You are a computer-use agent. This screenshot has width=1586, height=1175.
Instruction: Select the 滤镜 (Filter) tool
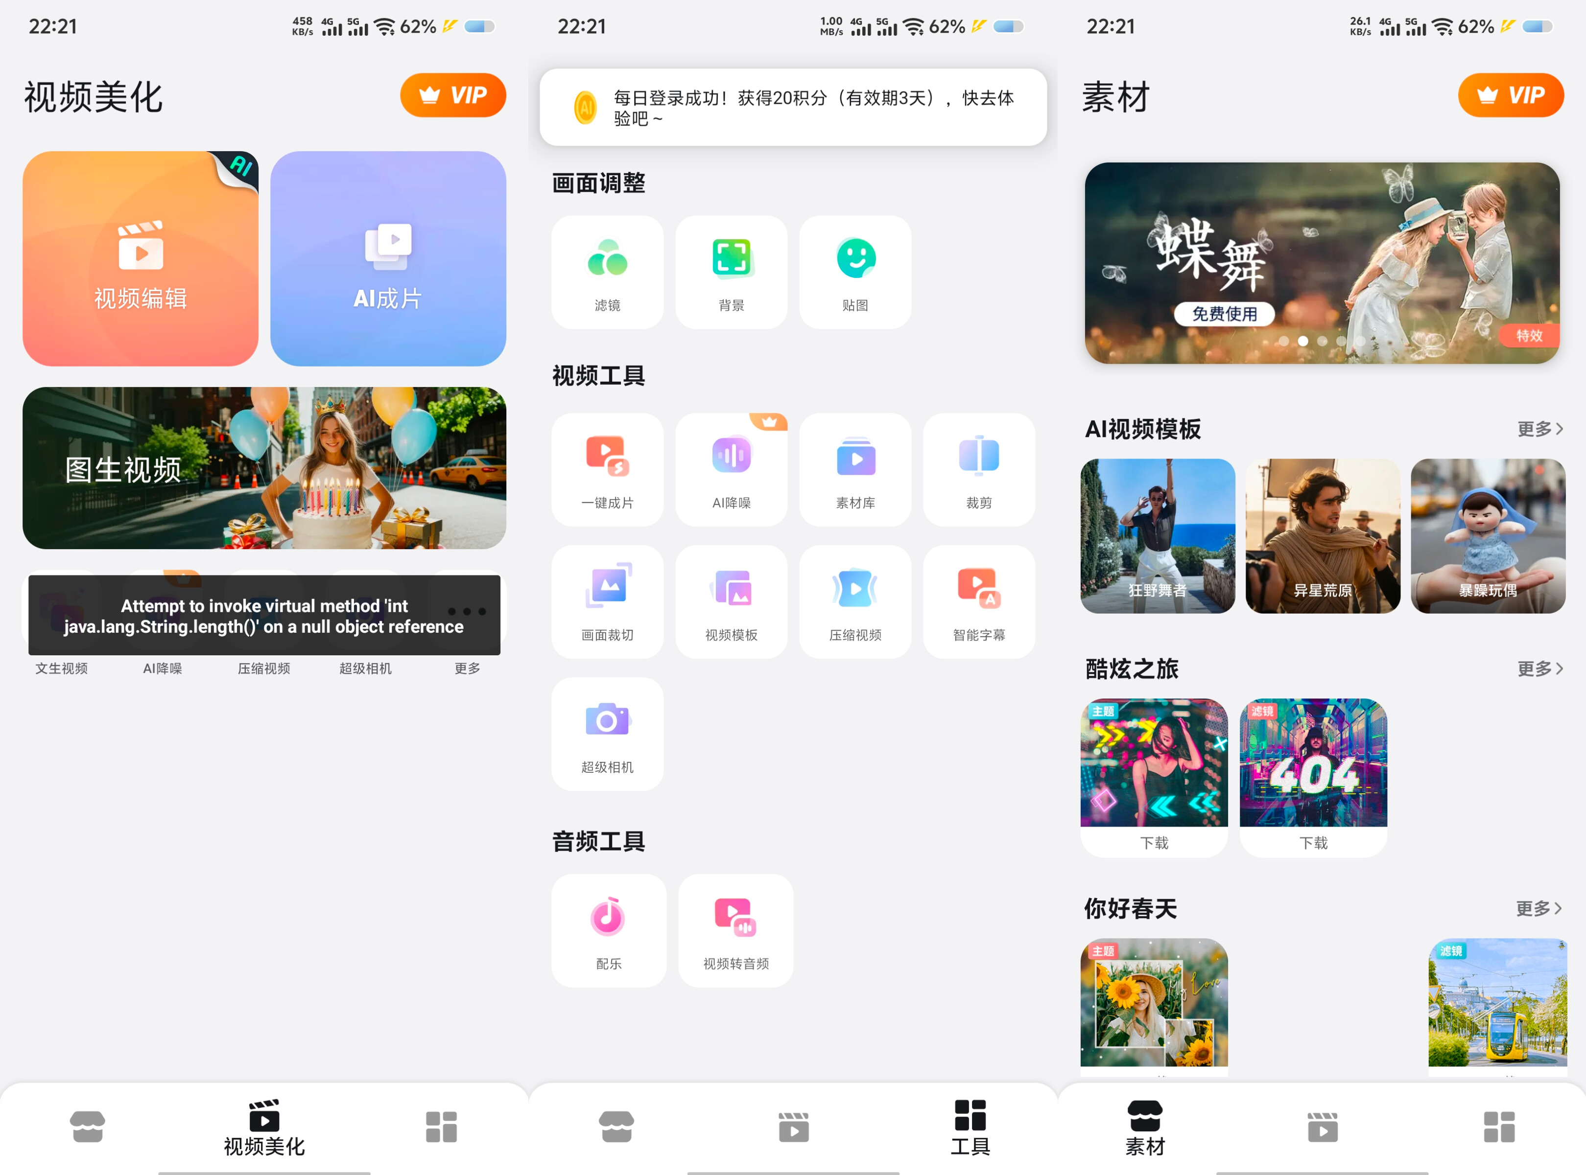[607, 270]
